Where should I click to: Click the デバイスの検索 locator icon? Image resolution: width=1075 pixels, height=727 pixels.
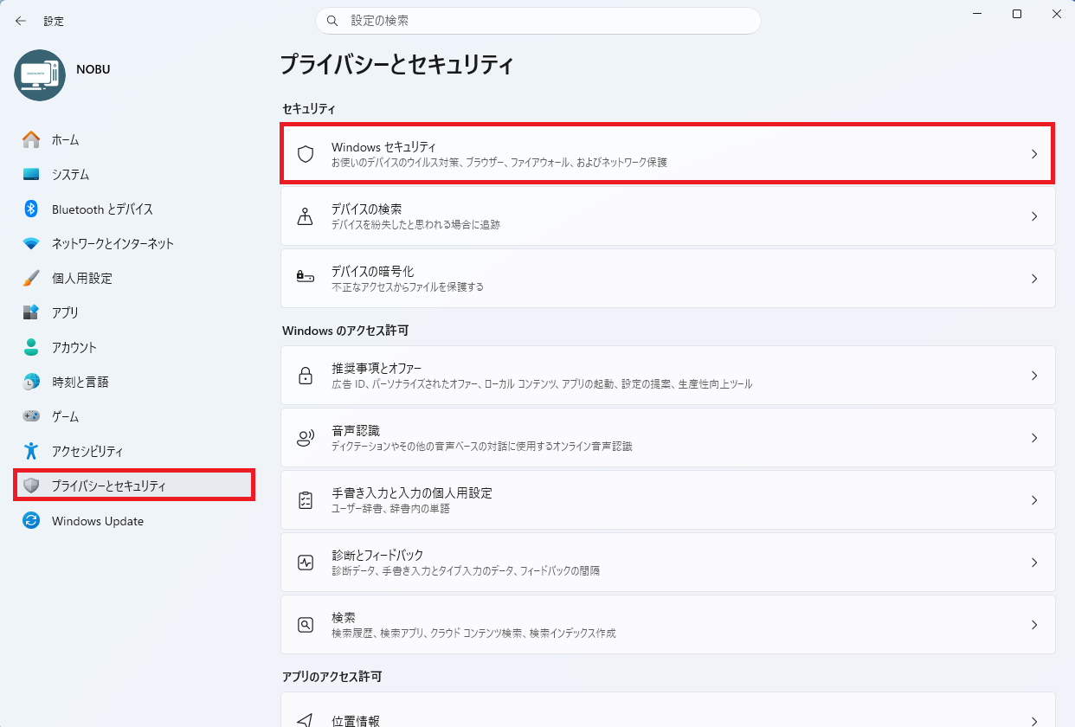(x=305, y=216)
